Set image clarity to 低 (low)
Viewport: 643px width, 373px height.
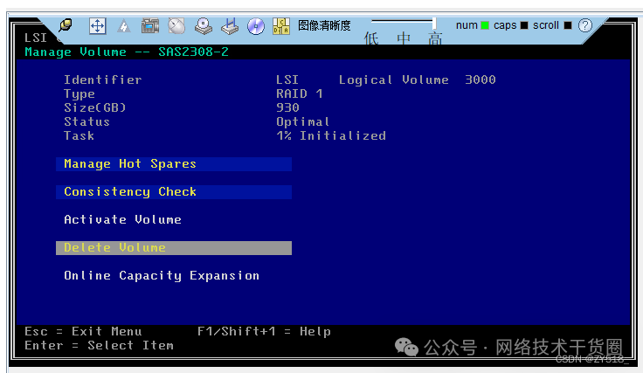coord(371,38)
